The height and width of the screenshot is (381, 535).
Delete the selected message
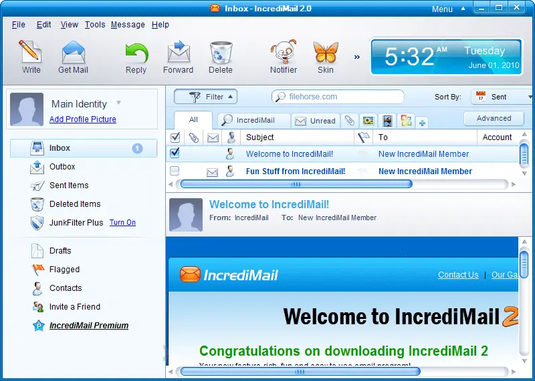pos(220,56)
